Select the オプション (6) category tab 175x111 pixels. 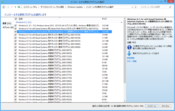tap(8, 27)
